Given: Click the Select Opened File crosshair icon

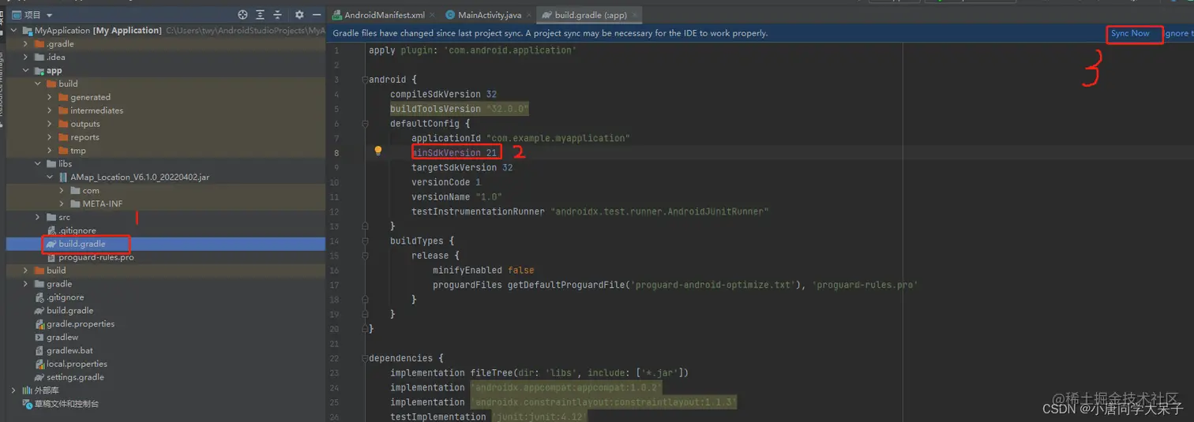Looking at the screenshot, I should (x=243, y=15).
